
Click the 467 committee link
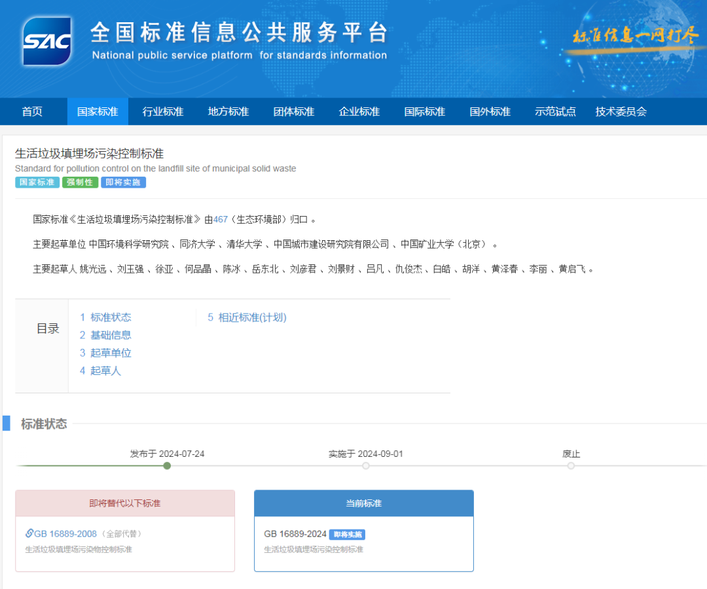click(221, 219)
